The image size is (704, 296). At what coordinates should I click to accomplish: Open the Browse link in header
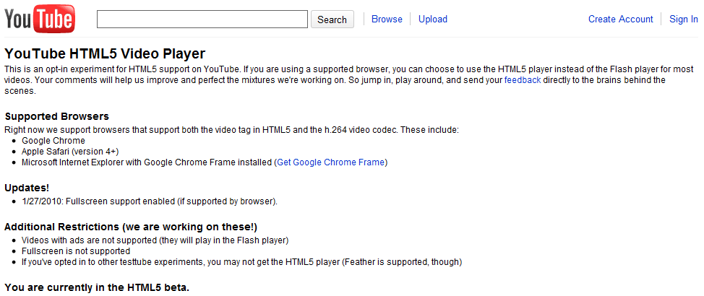click(x=387, y=19)
